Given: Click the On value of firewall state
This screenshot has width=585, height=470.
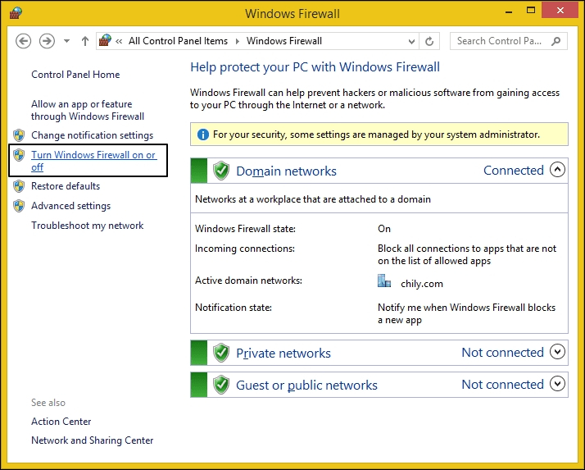Looking at the screenshot, I should pyautogui.click(x=384, y=229).
